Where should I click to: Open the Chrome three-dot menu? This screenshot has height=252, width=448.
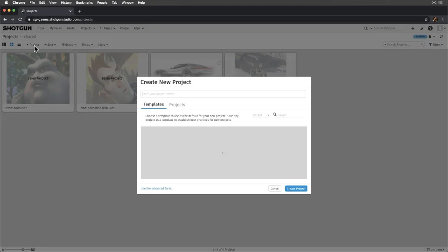[443, 20]
